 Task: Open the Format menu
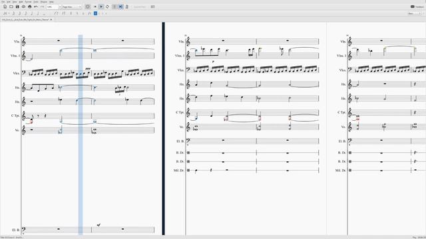coord(28,1)
